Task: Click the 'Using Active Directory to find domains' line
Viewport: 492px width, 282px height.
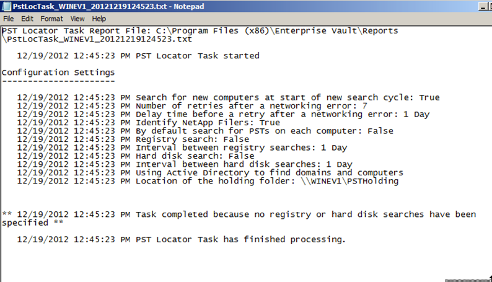Action: click(210, 173)
